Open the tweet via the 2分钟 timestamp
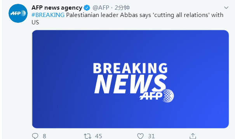This screenshot has height=139, width=235. [x=122, y=8]
